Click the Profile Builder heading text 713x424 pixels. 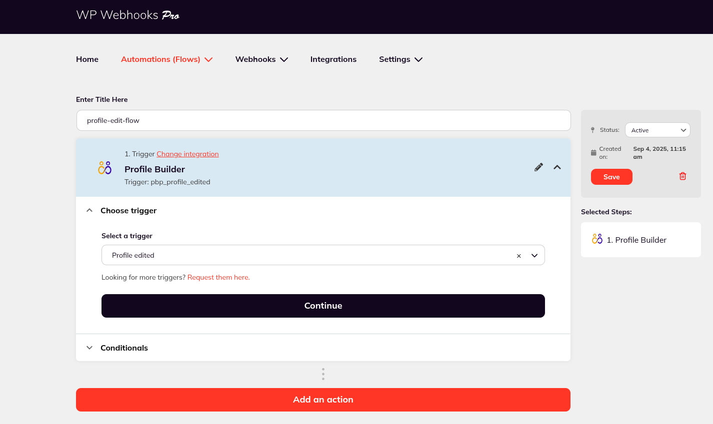coord(154,169)
